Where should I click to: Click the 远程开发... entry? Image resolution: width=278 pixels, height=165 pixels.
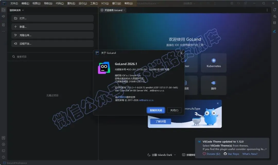pyautogui.click(x=53, y=44)
